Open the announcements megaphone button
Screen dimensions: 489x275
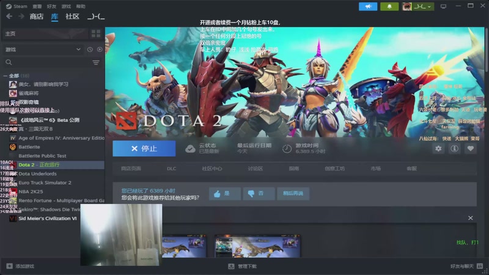(368, 7)
